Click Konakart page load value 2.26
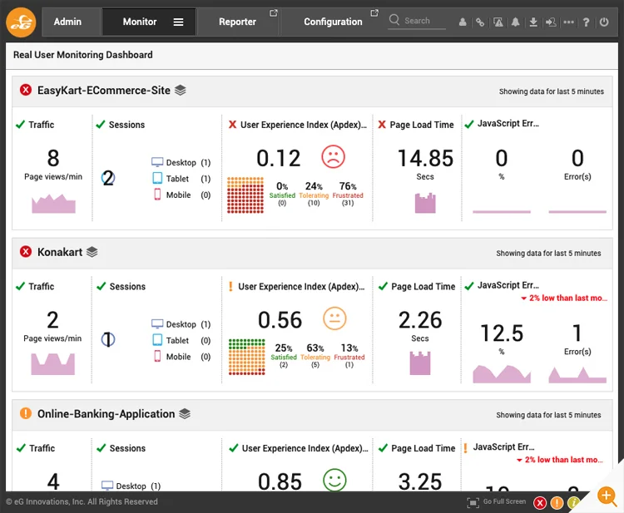The height and width of the screenshot is (513, 624). click(x=420, y=320)
